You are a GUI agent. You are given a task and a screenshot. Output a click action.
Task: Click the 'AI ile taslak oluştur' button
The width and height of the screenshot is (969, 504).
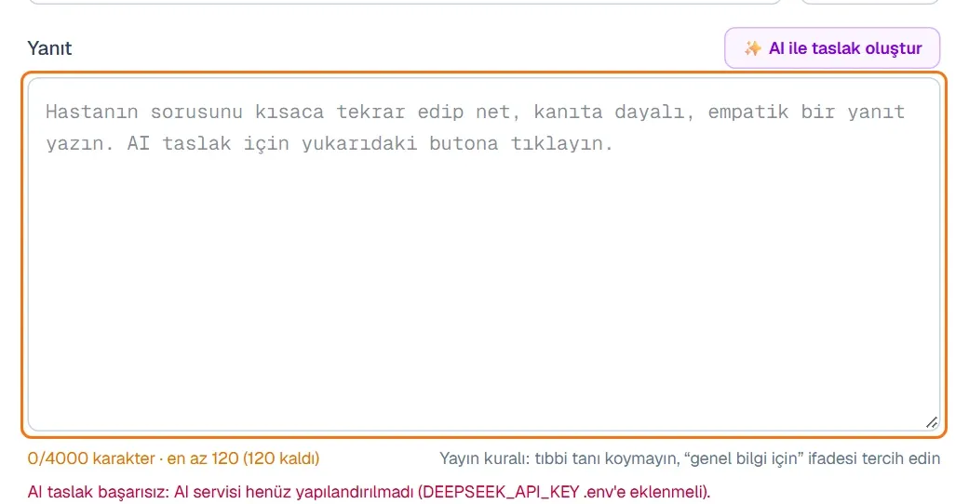832,48
